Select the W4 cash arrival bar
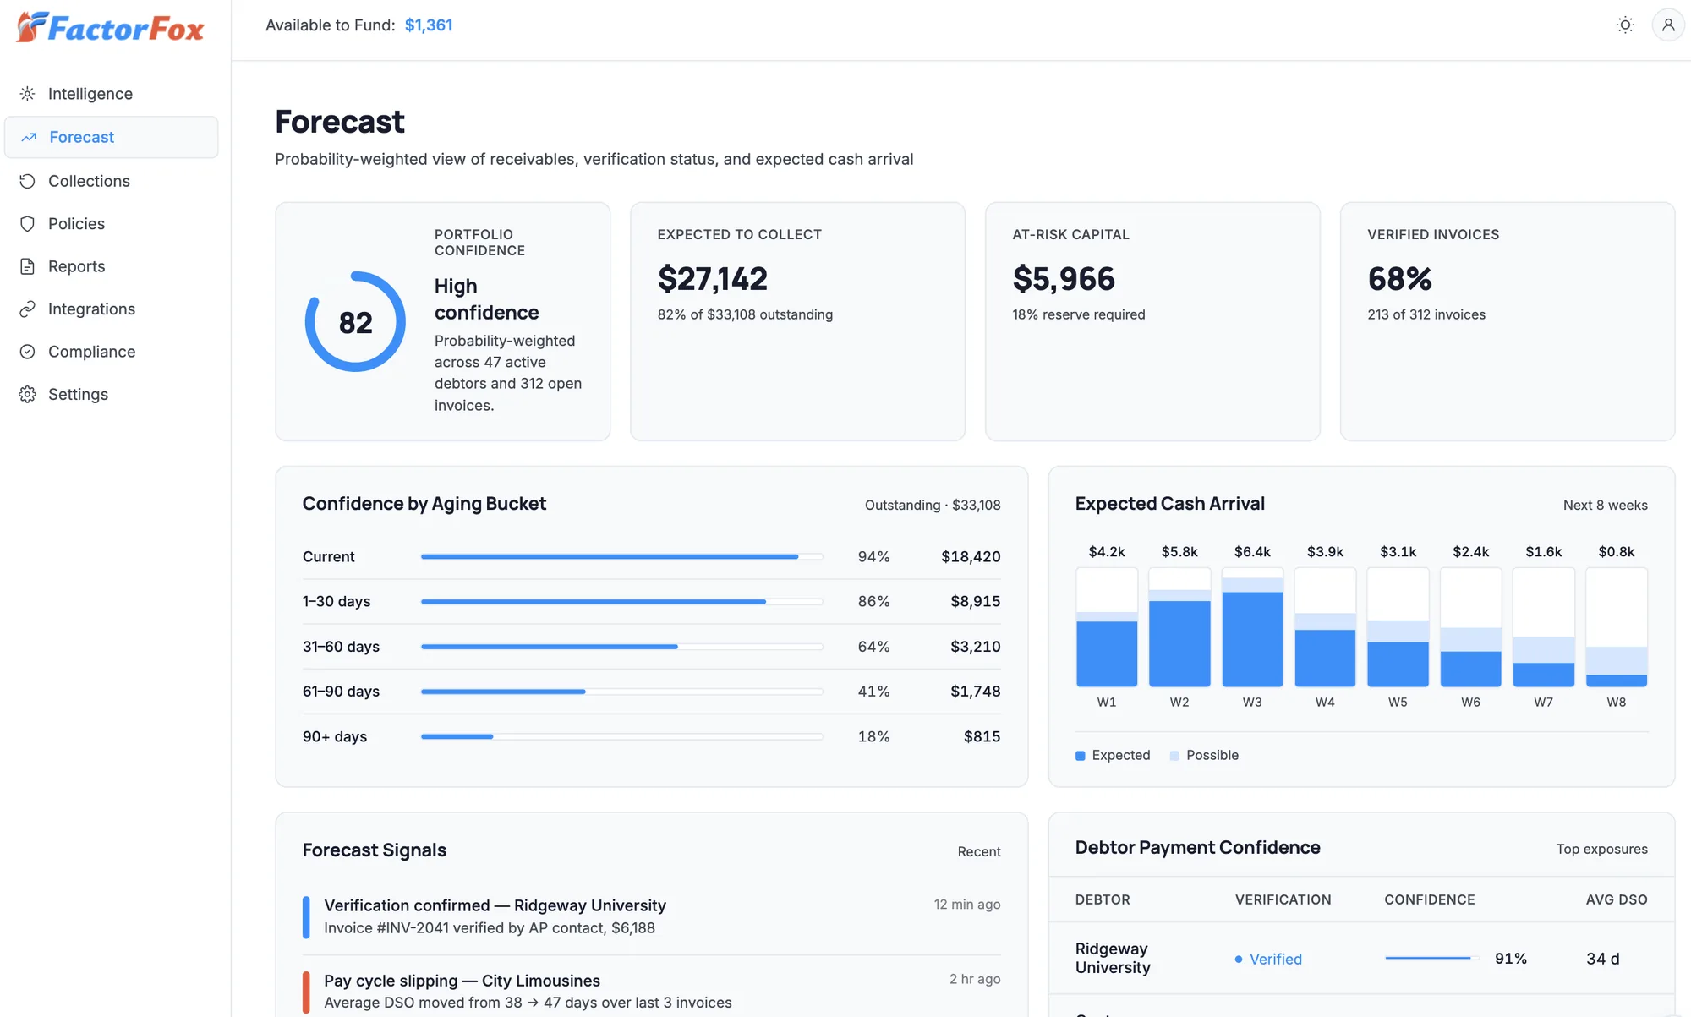1691x1017 pixels. [x=1325, y=627]
